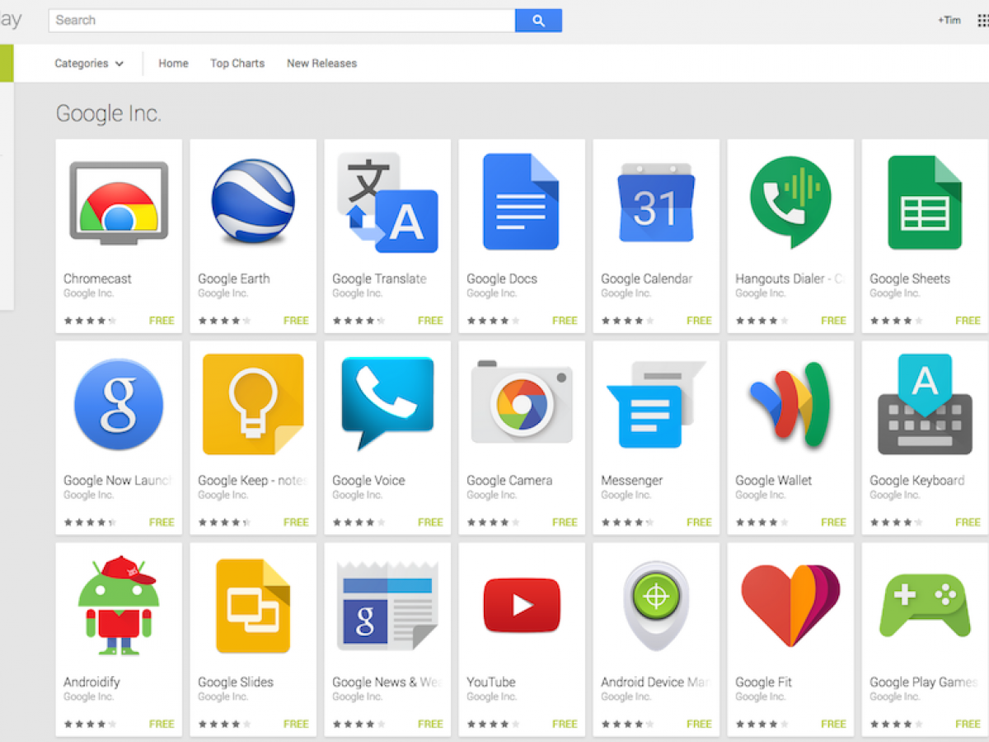Image resolution: width=989 pixels, height=742 pixels.
Task: Select the Android Device Manager icon
Action: coord(656,606)
